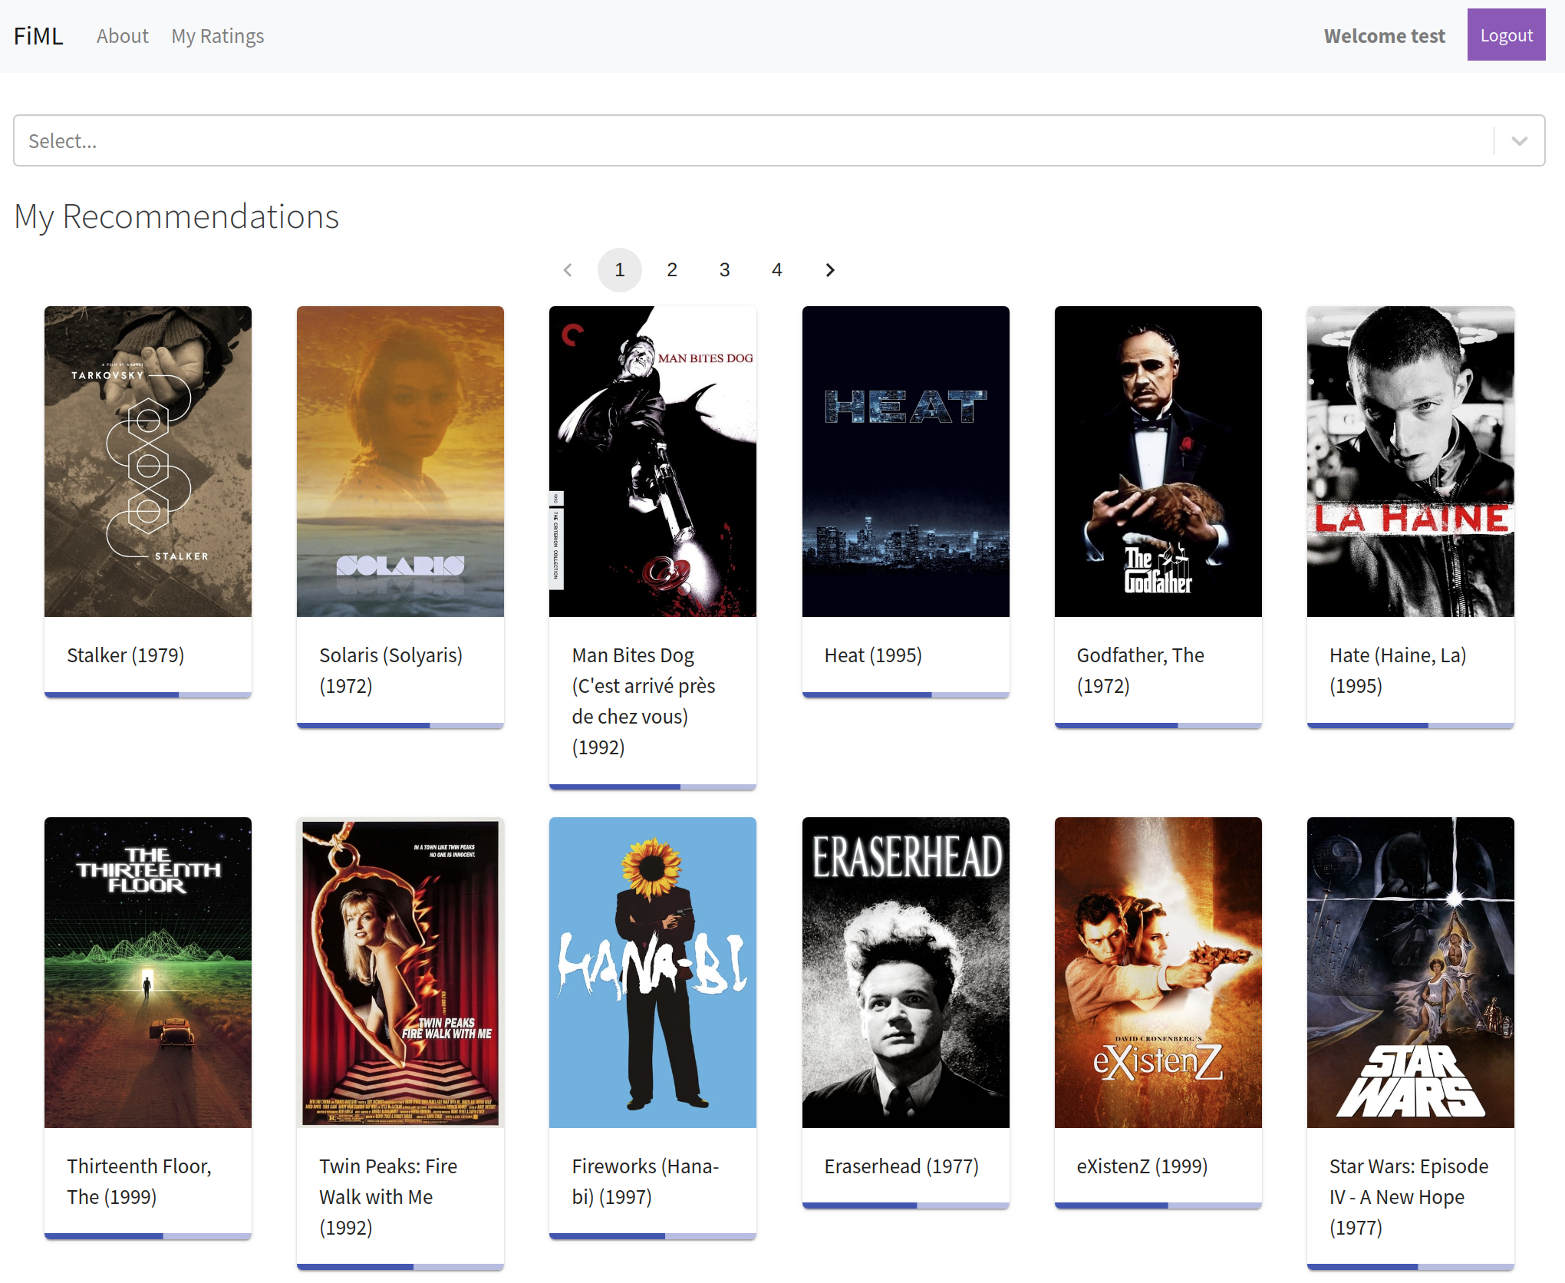Open The Godfather poster thumbnail
This screenshot has height=1283, width=1565.
[x=1158, y=461]
